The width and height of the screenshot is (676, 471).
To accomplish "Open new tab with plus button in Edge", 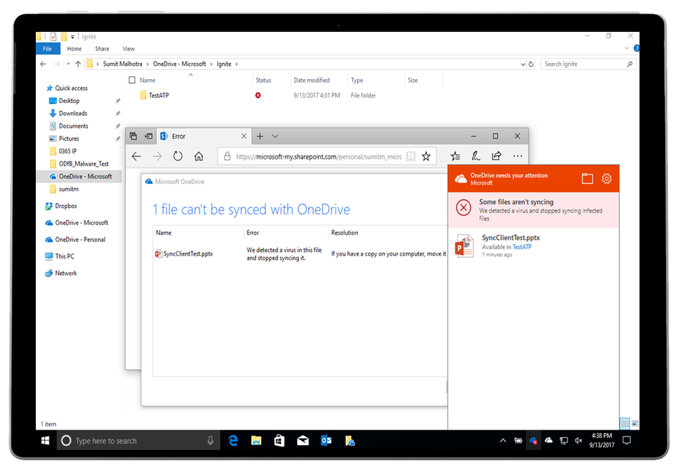I will pos(260,136).
